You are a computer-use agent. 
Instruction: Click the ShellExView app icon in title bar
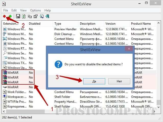4,4
